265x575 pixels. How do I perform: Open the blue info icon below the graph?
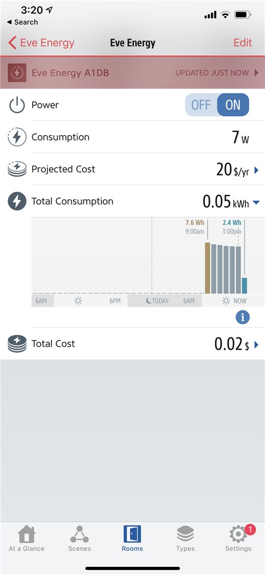click(x=243, y=317)
